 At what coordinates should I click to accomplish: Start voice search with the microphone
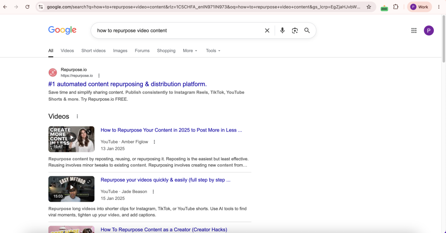(282, 30)
